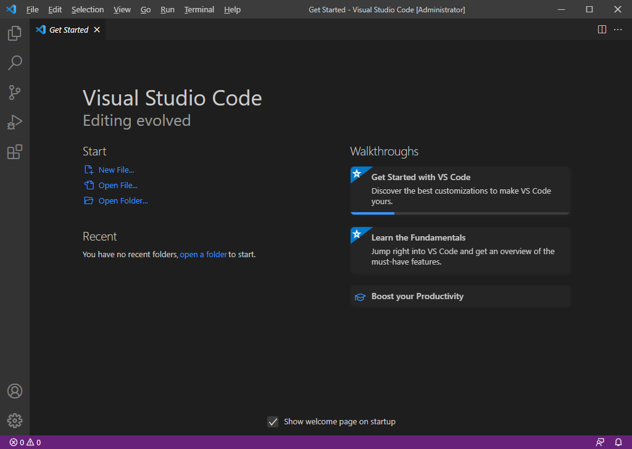This screenshot has width=632, height=449.
Task: Click the Open File icon
Action: tap(89, 185)
